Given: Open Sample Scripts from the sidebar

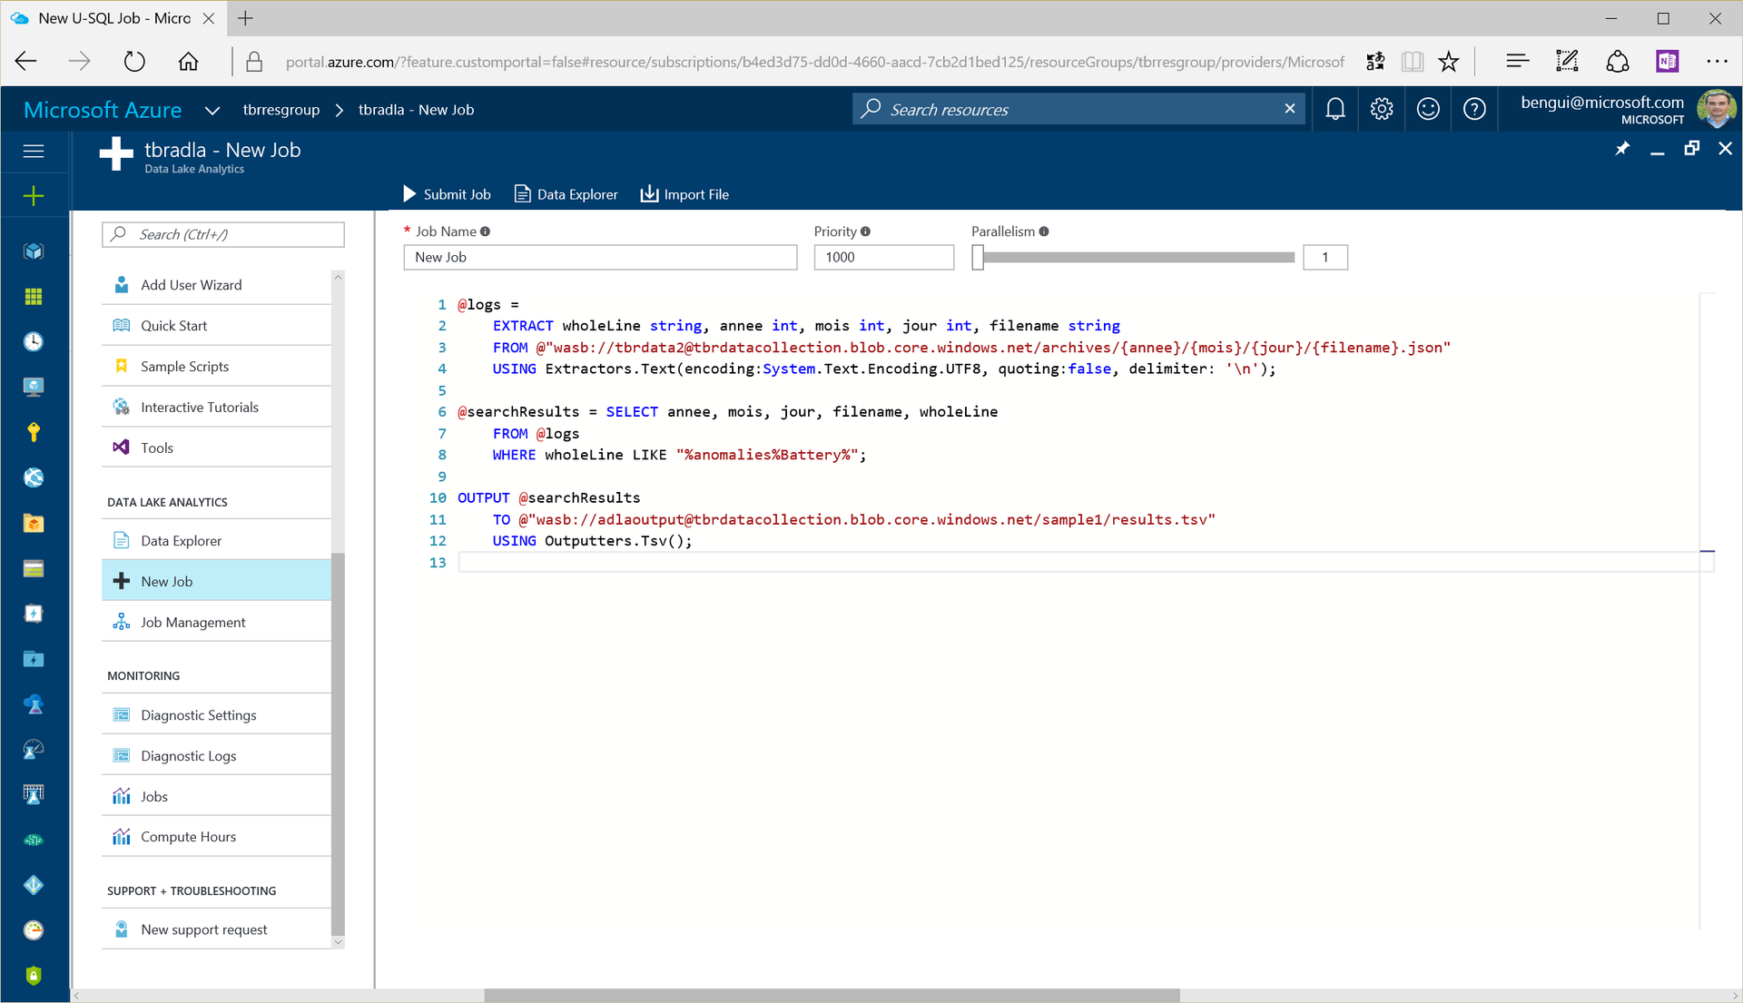Looking at the screenshot, I should (184, 367).
